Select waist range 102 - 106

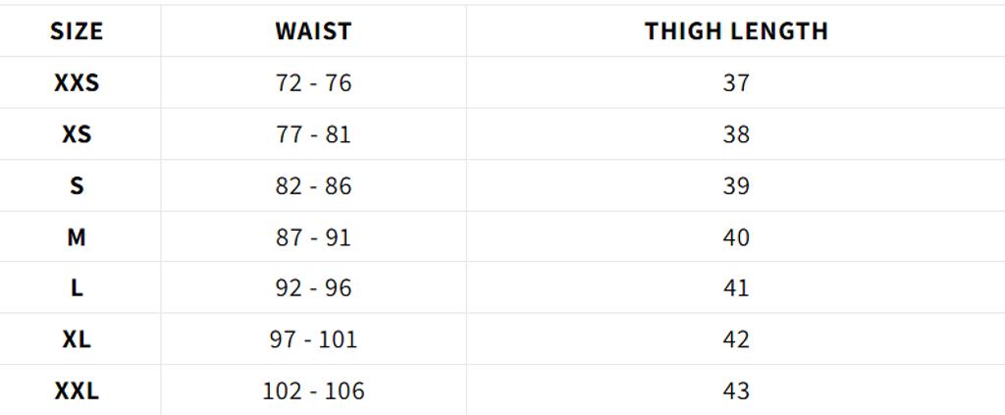(313, 391)
